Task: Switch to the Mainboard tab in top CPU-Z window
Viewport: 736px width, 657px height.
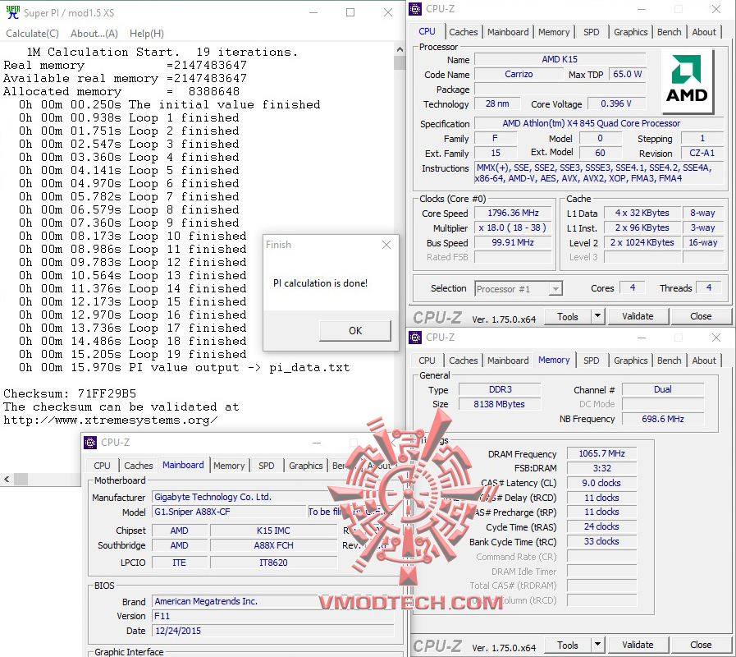Action: point(508,32)
